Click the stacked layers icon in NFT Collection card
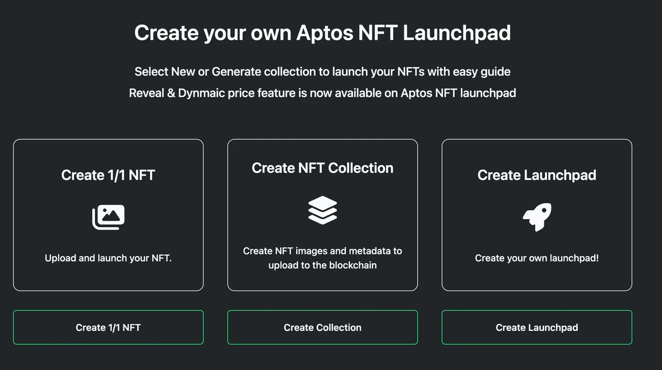The width and height of the screenshot is (662, 370). click(x=323, y=210)
